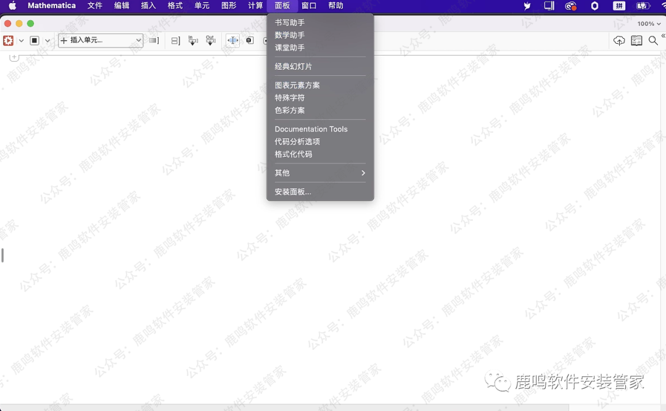Toggle the In labels display

[x=192, y=41]
